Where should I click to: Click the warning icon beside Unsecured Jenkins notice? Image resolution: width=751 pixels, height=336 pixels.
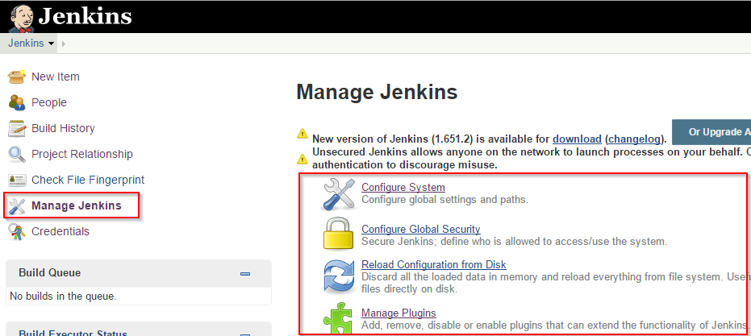[302, 159]
